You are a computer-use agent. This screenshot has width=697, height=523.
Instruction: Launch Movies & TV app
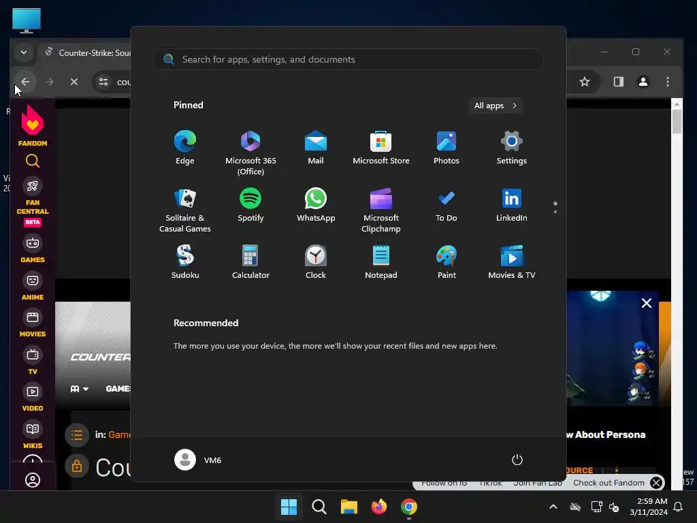(512, 262)
